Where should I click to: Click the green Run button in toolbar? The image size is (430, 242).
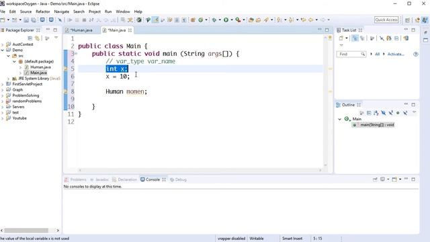226,19
